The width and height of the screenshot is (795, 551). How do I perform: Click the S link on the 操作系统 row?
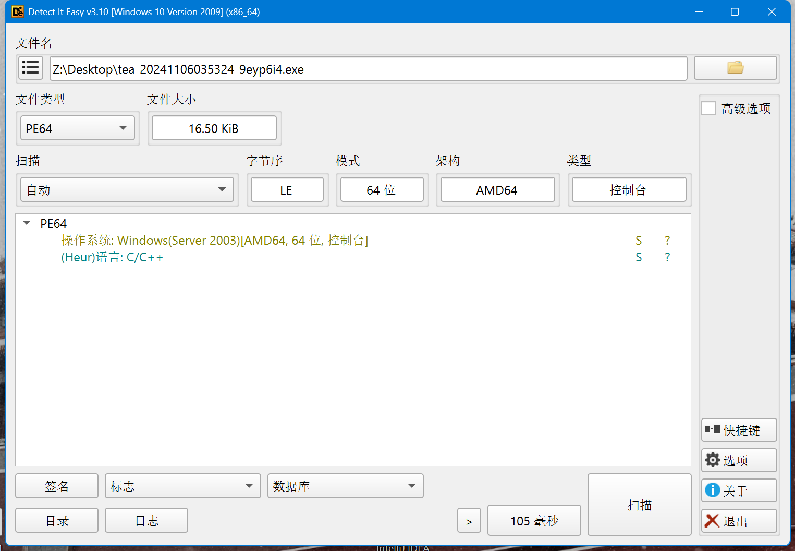pos(639,240)
